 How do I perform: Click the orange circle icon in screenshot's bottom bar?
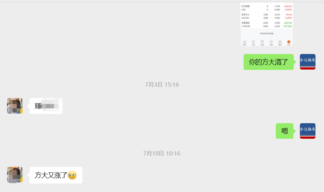(x=289, y=42)
